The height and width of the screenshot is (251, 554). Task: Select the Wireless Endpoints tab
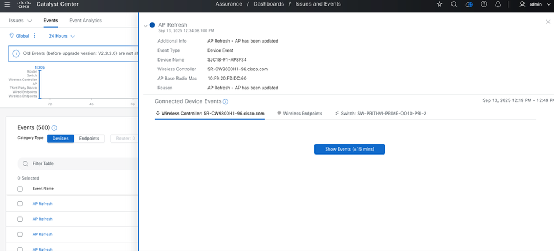(x=299, y=114)
